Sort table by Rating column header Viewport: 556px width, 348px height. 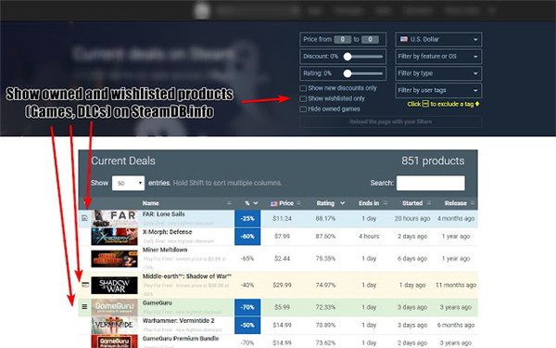click(x=325, y=203)
